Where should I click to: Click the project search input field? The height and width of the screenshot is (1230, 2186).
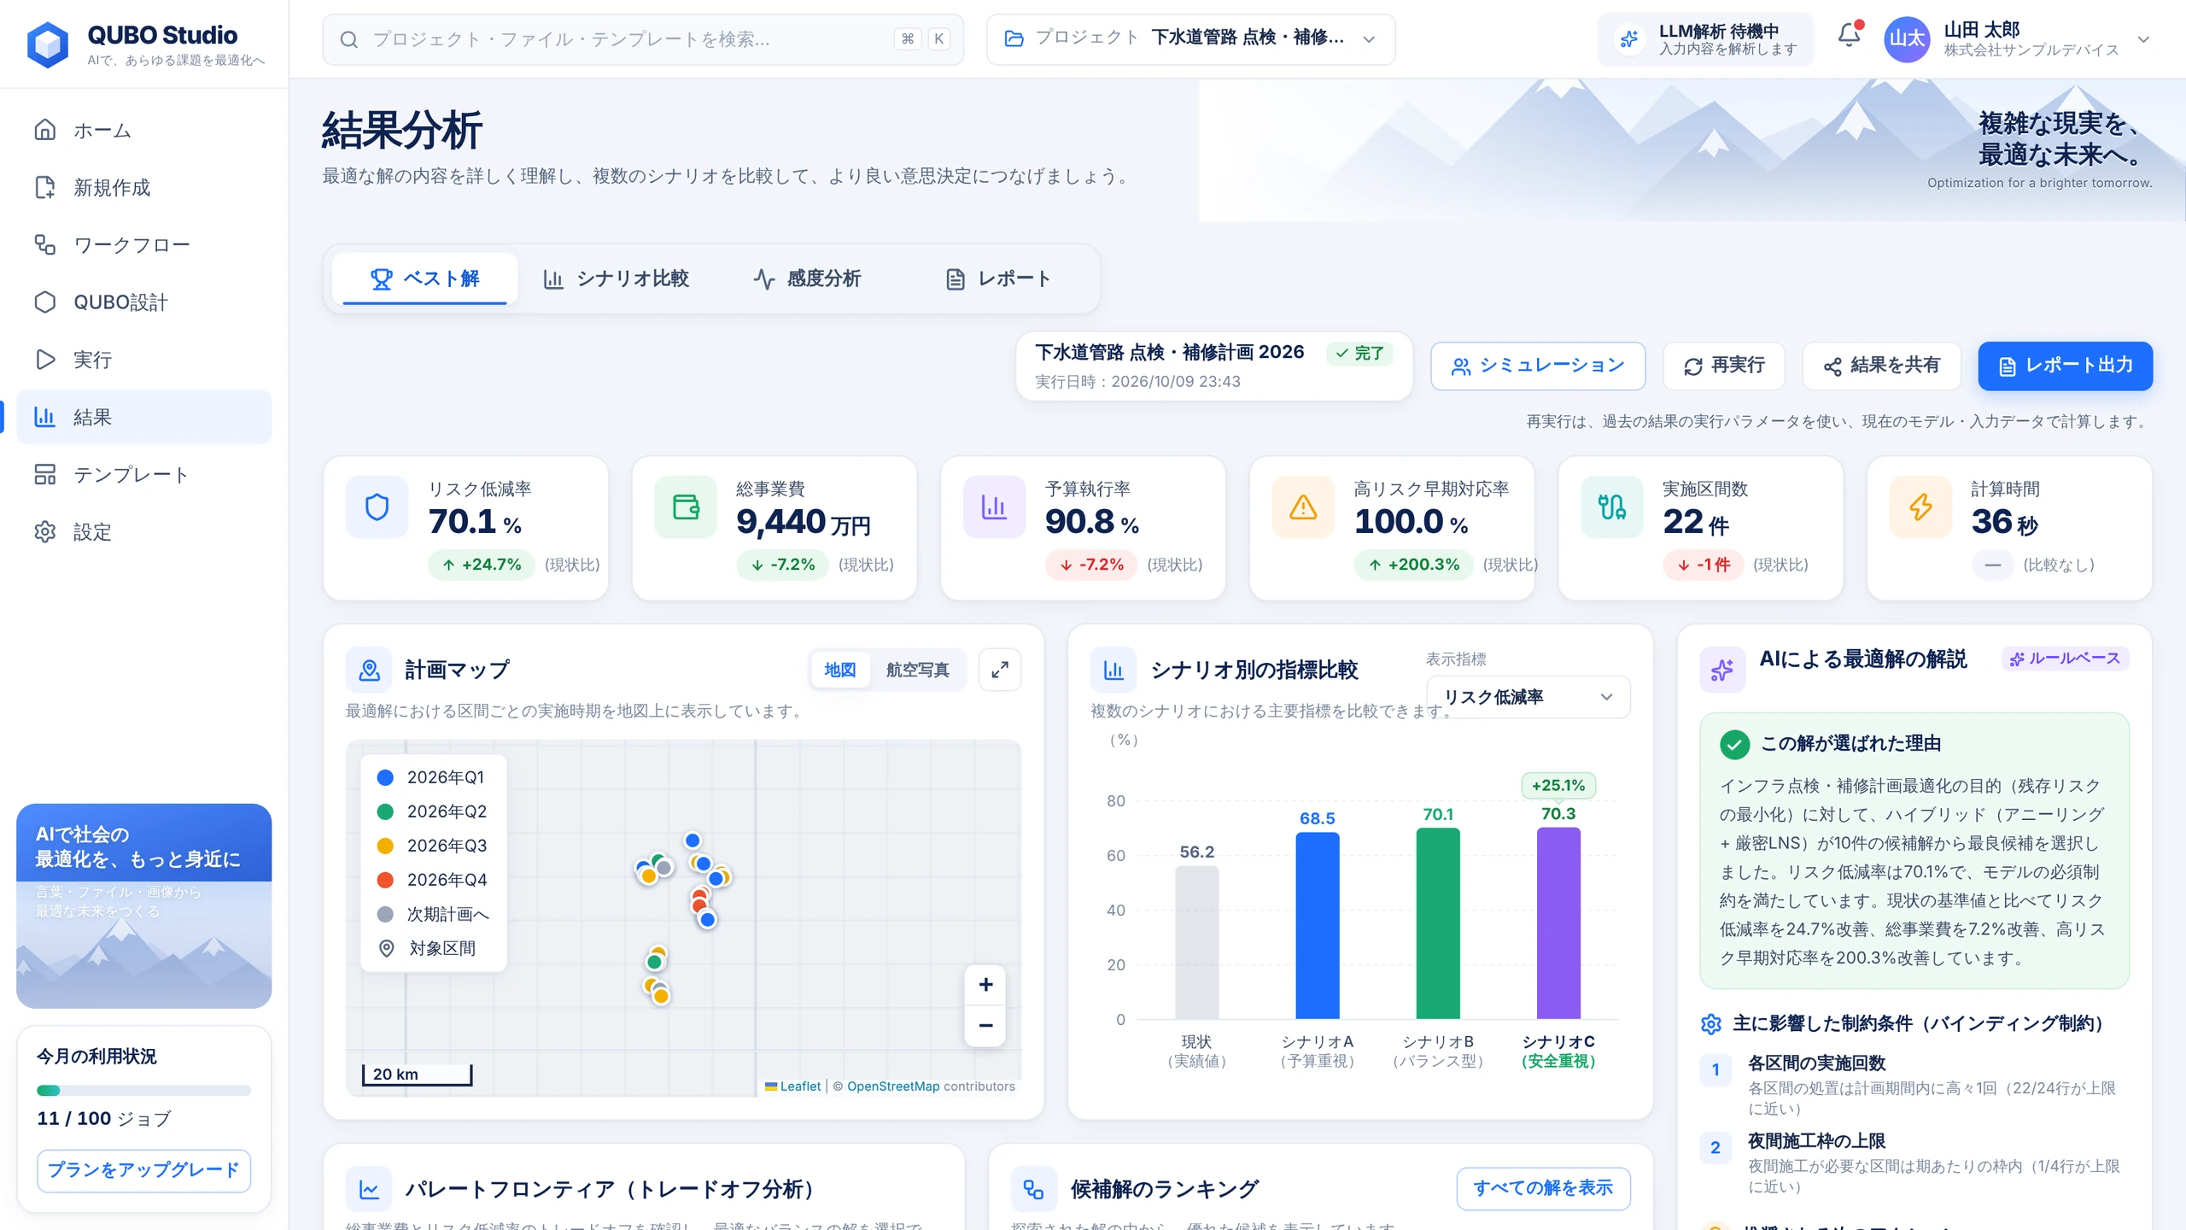643,39
